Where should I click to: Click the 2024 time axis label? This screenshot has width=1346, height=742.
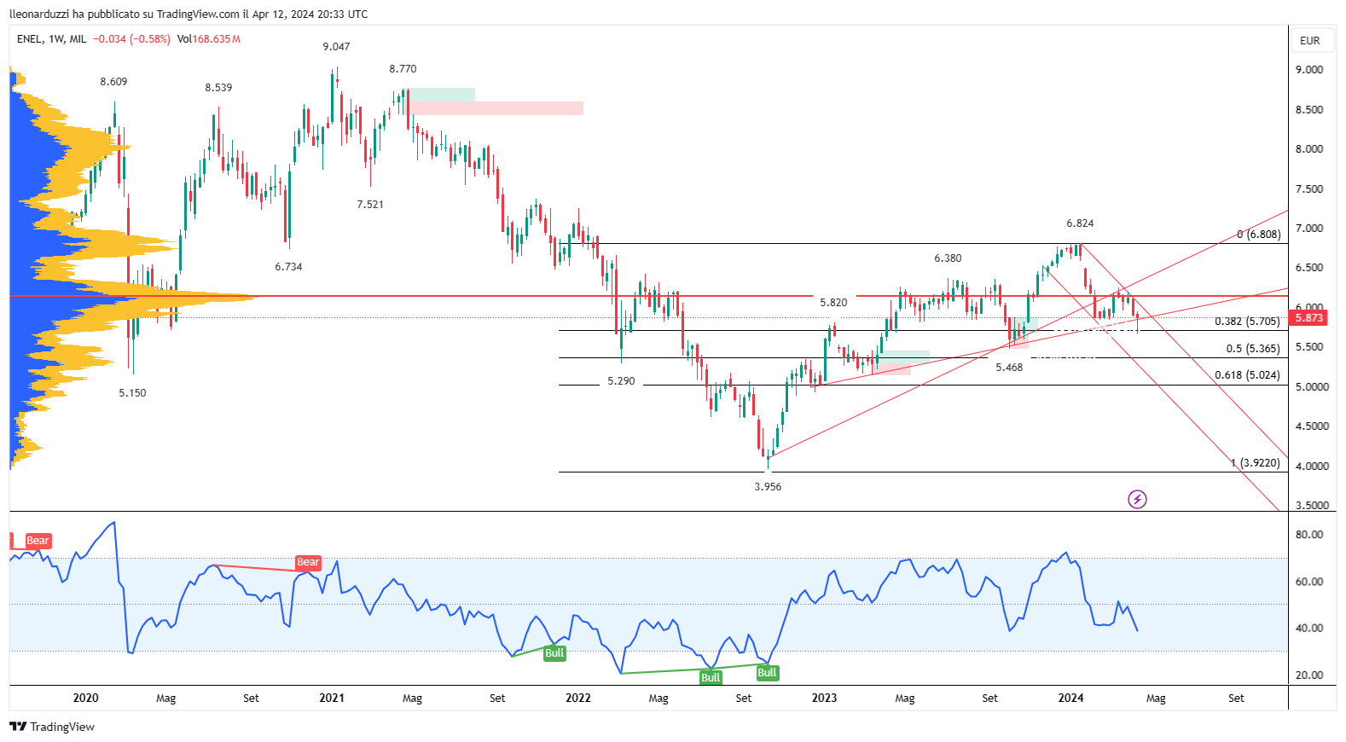point(1070,699)
